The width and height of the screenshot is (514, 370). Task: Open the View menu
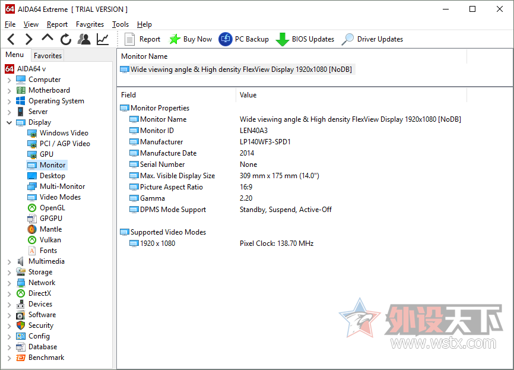[31, 24]
